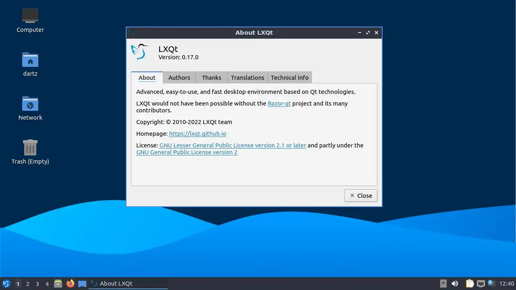Switch to virtual desktop 2
This screenshot has height=290, width=516.
click(27, 284)
